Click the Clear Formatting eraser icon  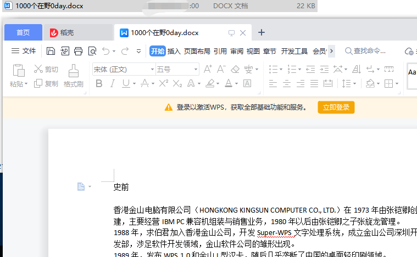click(x=235, y=69)
